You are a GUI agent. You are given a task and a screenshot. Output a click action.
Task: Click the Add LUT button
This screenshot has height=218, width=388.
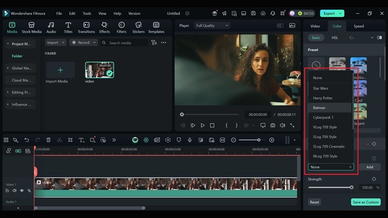[x=370, y=167]
